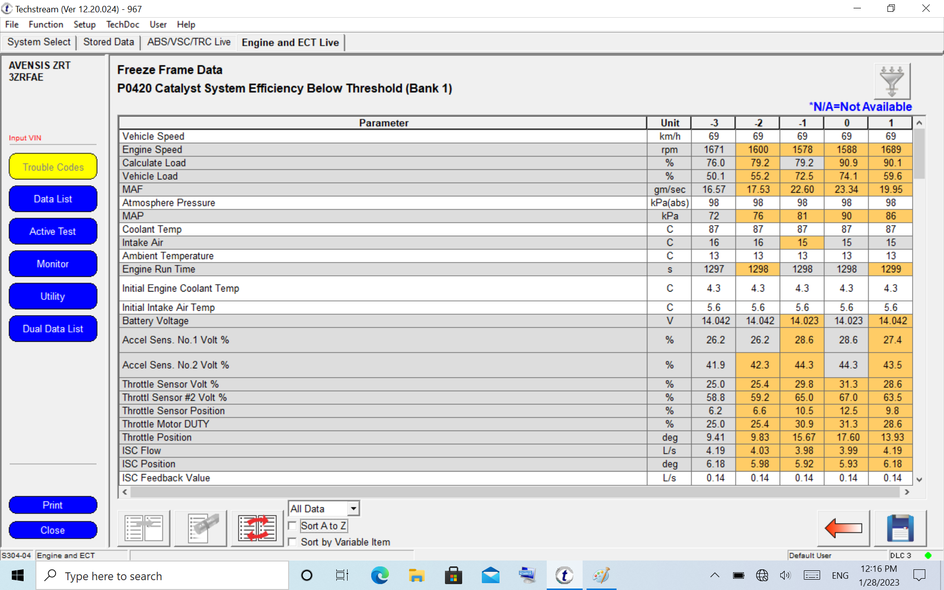Open Paint from the taskbar
The image size is (944, 590).
601,575
